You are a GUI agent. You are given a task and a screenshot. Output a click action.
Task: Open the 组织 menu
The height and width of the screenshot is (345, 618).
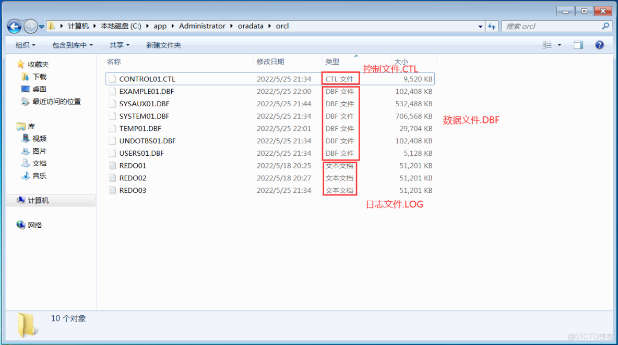coord(25,45)
